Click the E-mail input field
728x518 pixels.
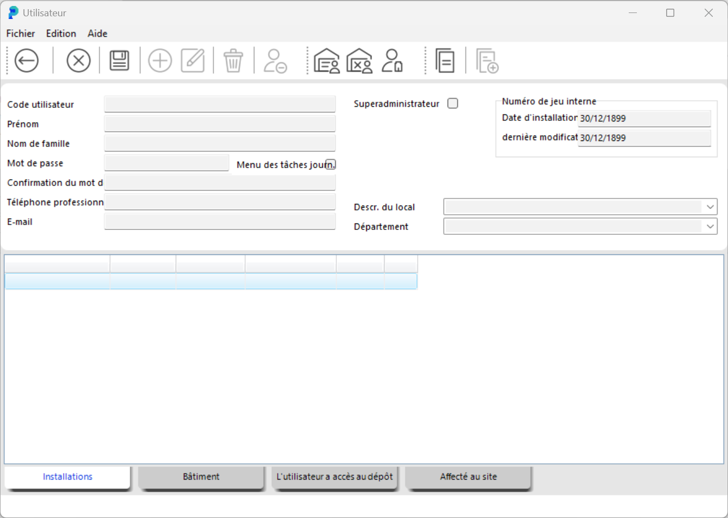pyautogui.click(x=220, y=221)
